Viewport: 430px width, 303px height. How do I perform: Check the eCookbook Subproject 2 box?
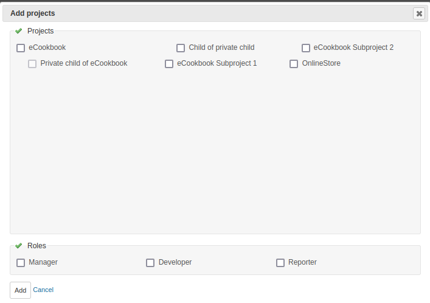[x=306, y=48]
